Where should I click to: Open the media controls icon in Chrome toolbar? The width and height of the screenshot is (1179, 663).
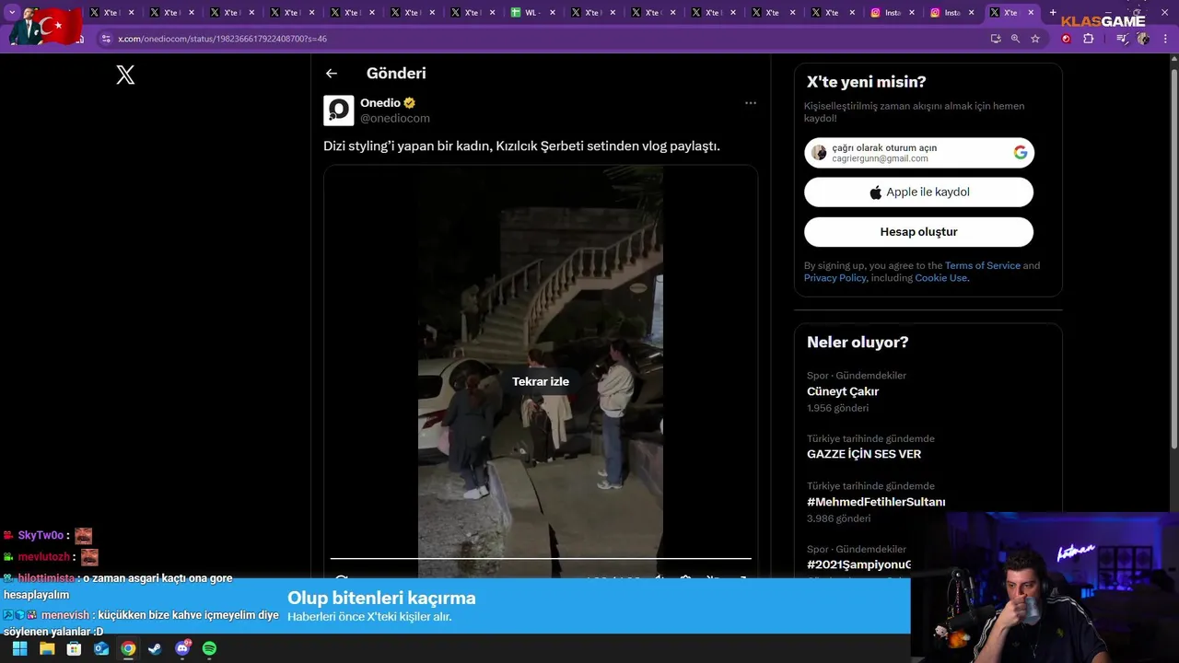pyautogui.click(x=1122, y=39)
